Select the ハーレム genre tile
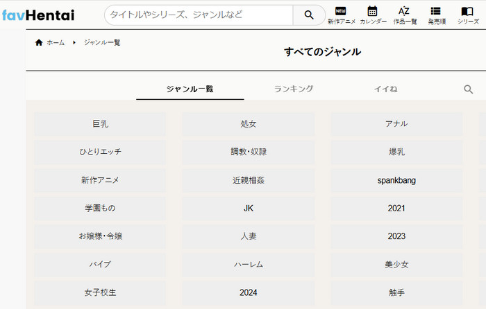The width and height of the screenshot is (486, 309). point(248,265)
